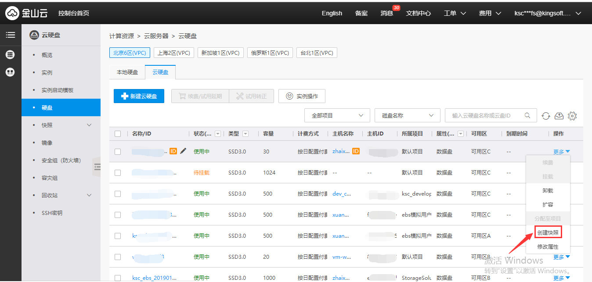Open 更多 menu for the 20 GB disk row
This screenshot has height=282, width=592.
(x=562, y=257)
